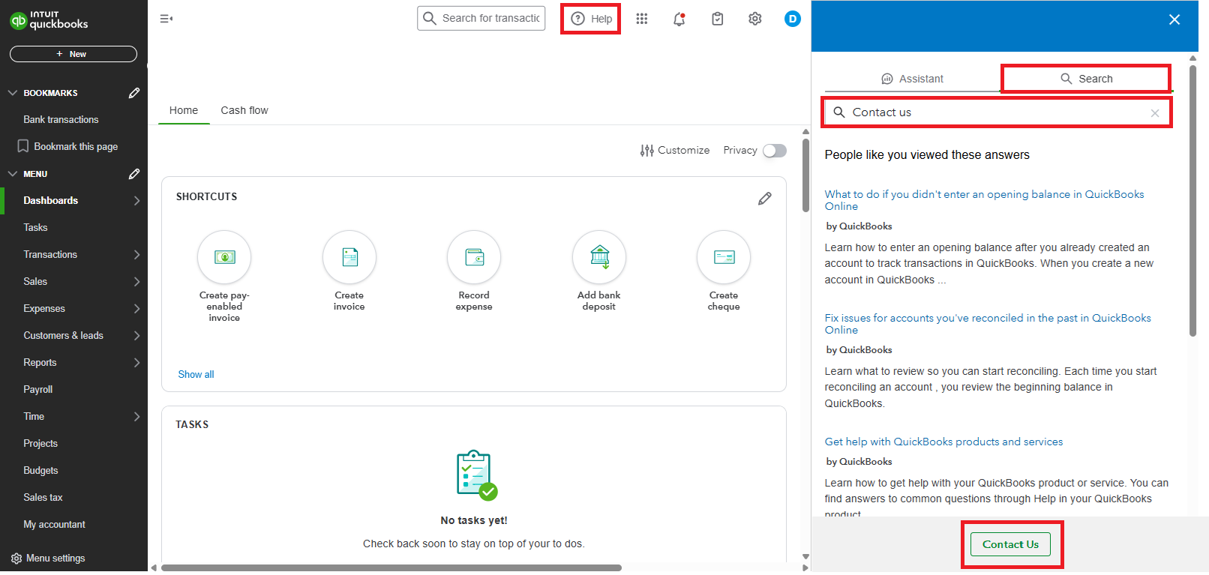Image resolution: width=1209 pixels, height=575 pixels.
Task: Collapse the BOOKMARKS section chevron
Action: 13,93
